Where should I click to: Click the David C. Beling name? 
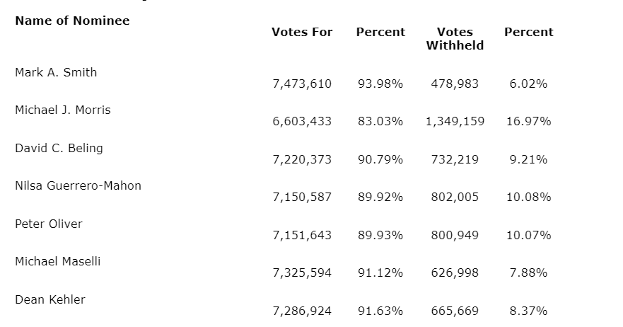59,148
